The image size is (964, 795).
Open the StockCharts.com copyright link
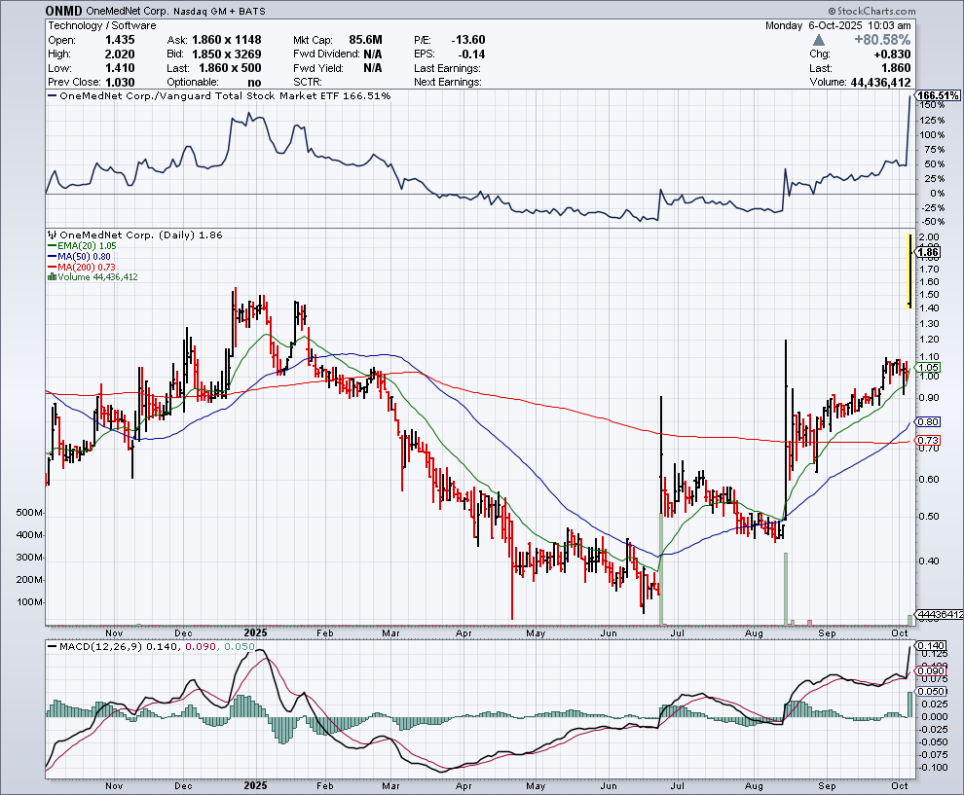pos(871,11)
